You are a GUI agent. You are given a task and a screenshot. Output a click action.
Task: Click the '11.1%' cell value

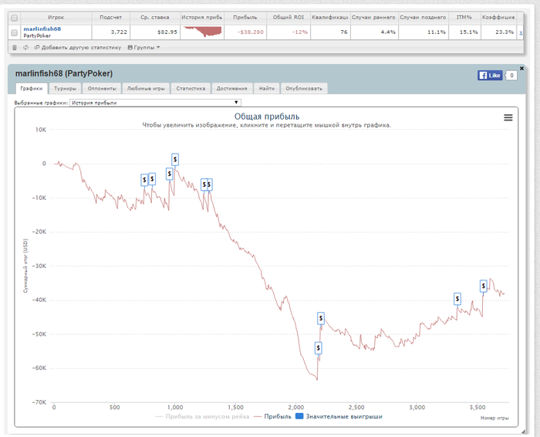[437, 32]
